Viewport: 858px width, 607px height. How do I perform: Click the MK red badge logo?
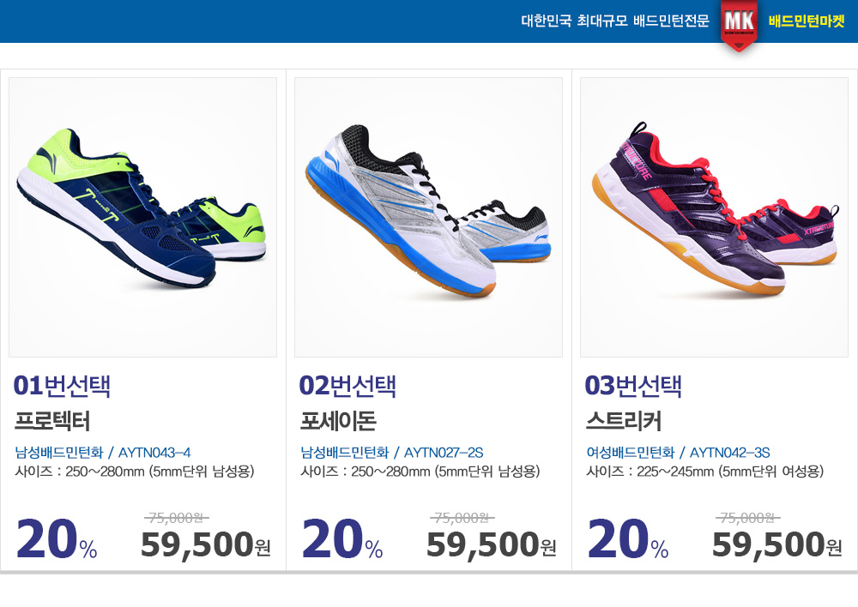[740, 25]
